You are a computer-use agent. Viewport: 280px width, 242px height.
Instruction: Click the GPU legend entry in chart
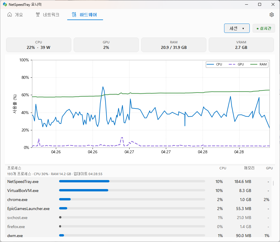(236, 64)
